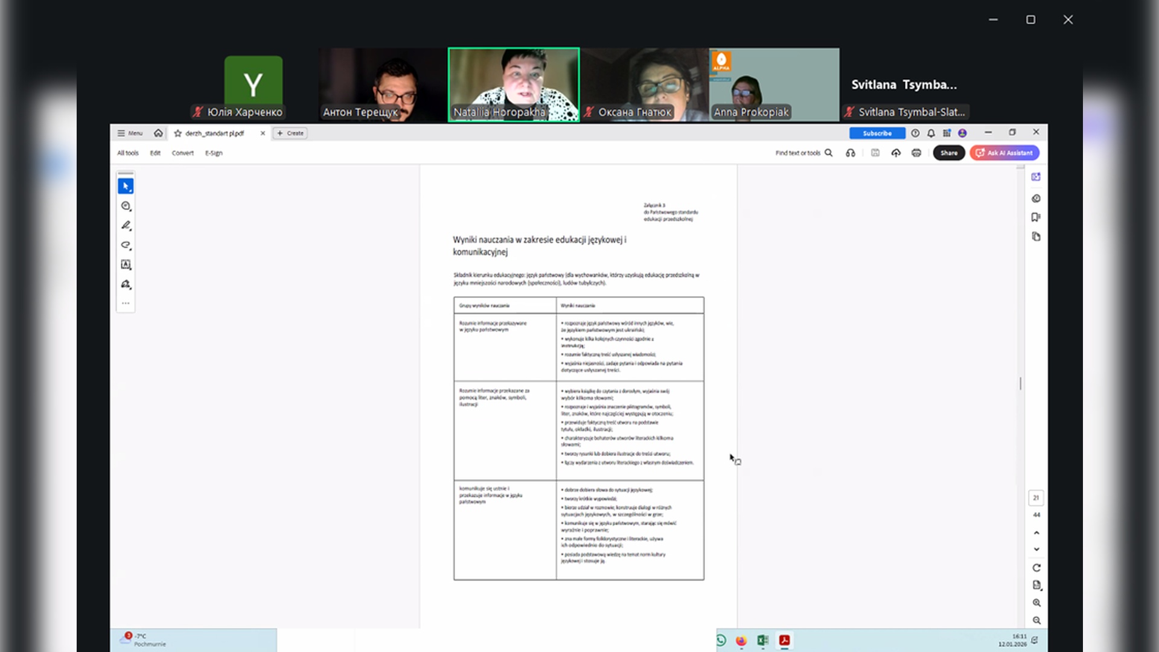The width and height of the screenshot is (1159, 652).
Task: Select the Highlight pen tool
Action: click(126, 225)
